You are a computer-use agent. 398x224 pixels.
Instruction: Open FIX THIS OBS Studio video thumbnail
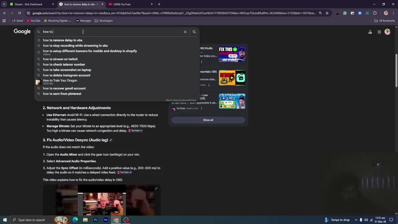pyautogui.click(x=232, y=54)
